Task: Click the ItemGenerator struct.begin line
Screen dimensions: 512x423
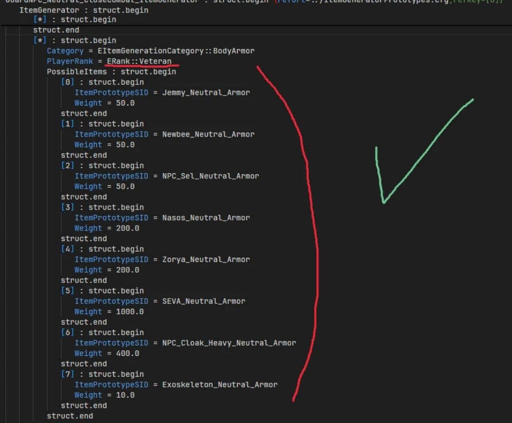Action: point(84,10)
